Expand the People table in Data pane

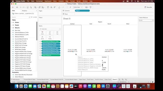pos(11,25)
